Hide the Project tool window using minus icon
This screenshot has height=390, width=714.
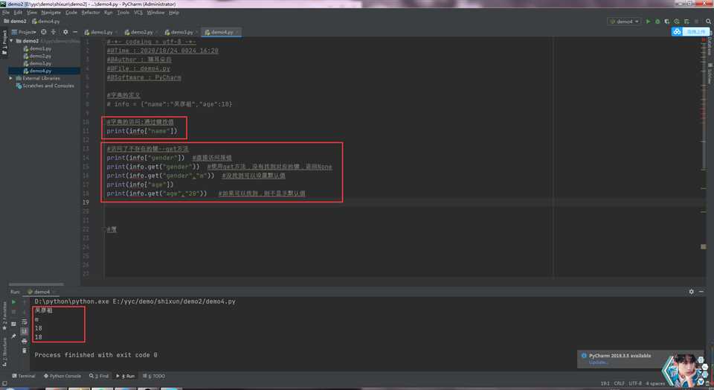[x=75, y=32]
